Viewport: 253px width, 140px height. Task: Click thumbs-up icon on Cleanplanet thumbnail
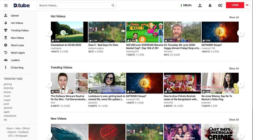pos(53,40)
